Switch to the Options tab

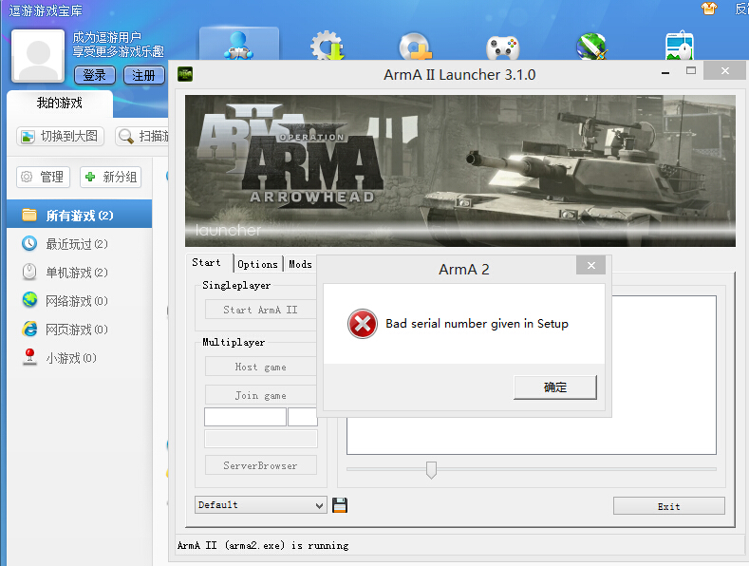[257, 264]
